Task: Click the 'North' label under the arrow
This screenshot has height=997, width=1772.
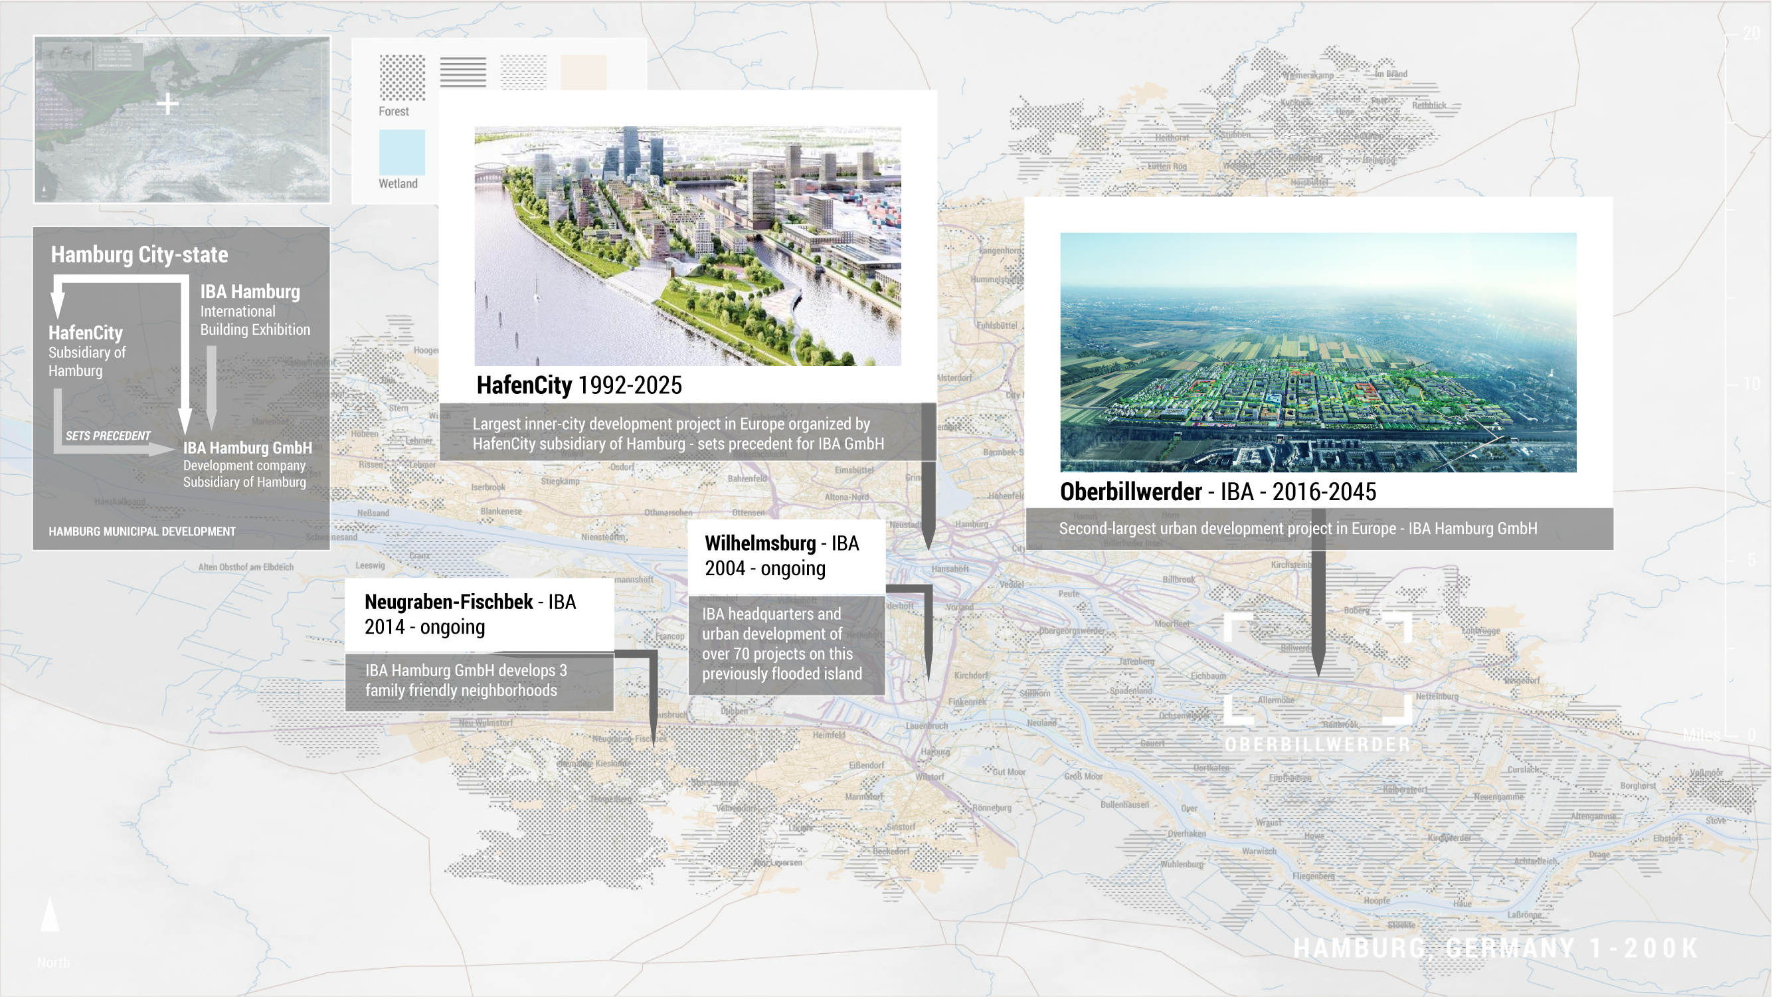Action: point(53,962)
